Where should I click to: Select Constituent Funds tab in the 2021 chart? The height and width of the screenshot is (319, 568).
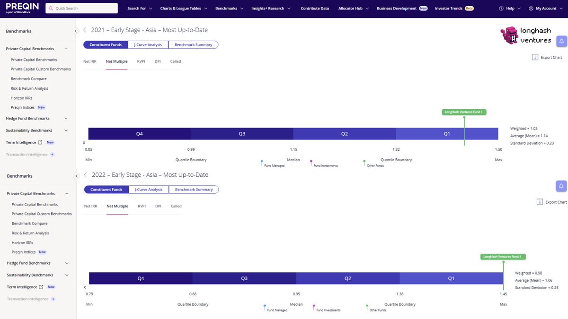(106, 45)
